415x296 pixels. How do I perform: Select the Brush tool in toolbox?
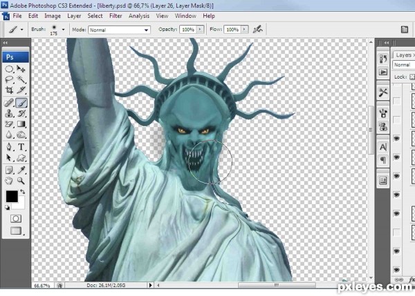click(x=21, y=103)
